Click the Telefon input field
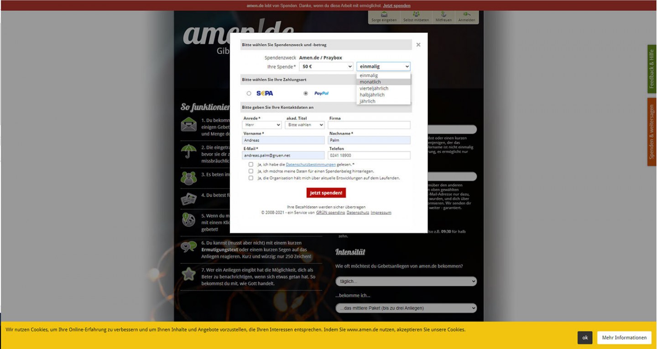Screen dimensions: 657x349 (x=369, y=156)
